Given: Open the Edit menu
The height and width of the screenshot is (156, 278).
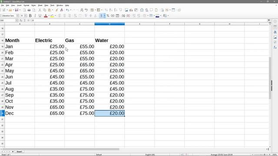Looking at the screenshot, I should tap(7, 6).
